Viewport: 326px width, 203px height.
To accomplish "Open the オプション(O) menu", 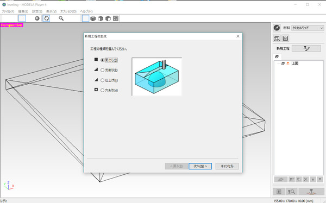I will pos(68,11).
